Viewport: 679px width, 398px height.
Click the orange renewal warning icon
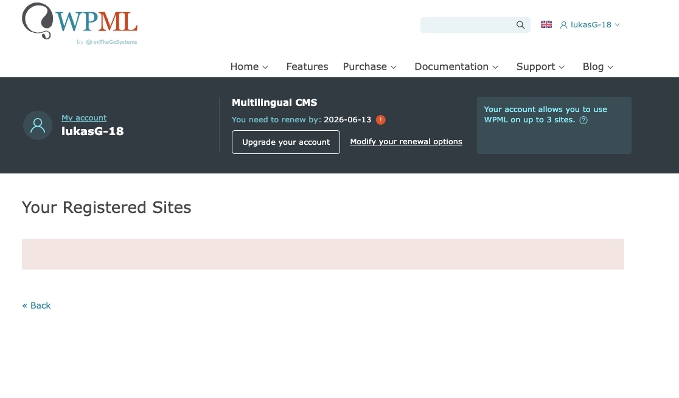(381, 120)
